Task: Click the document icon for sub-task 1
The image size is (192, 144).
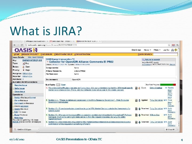Action: (136, 88)
